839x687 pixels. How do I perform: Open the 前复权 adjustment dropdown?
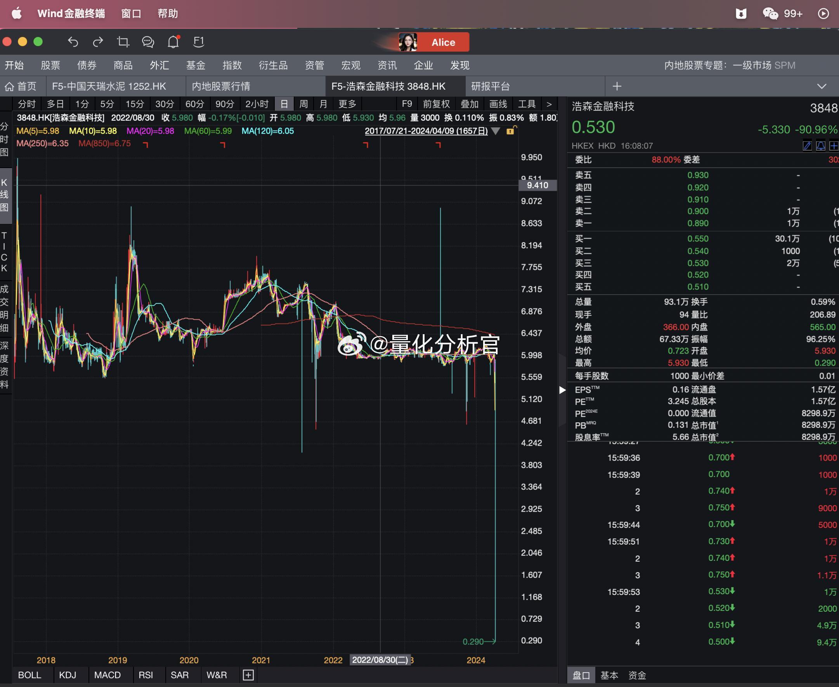[436, 104]
